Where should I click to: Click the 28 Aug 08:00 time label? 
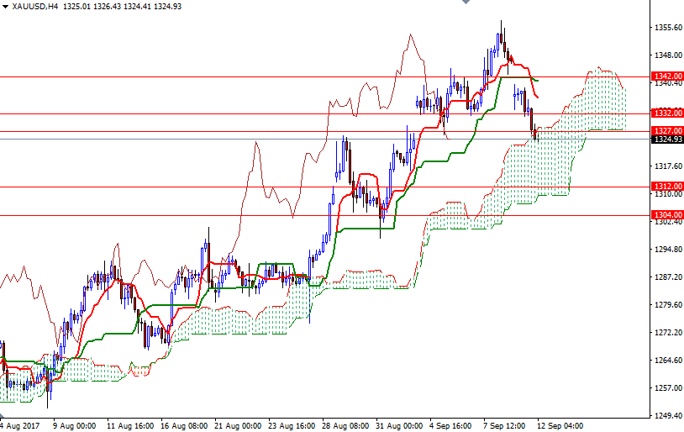click(346, 425)
